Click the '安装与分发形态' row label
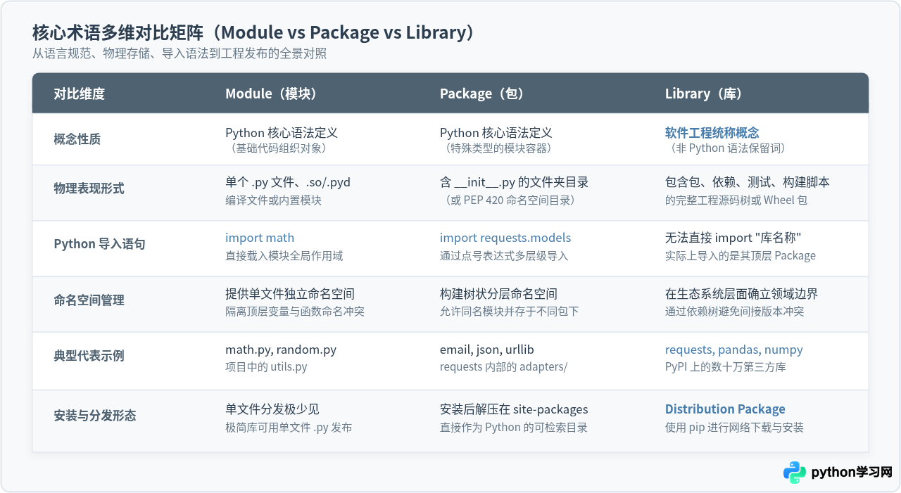901x493 pixels. [94, 416]
